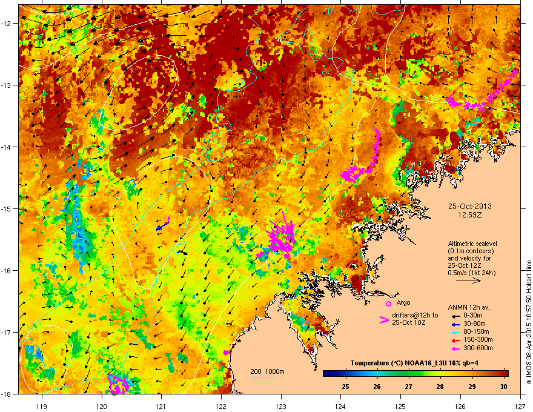Click the latitude axis label '-13'
Screen dimensions: 533x412
tap(7, 85)
